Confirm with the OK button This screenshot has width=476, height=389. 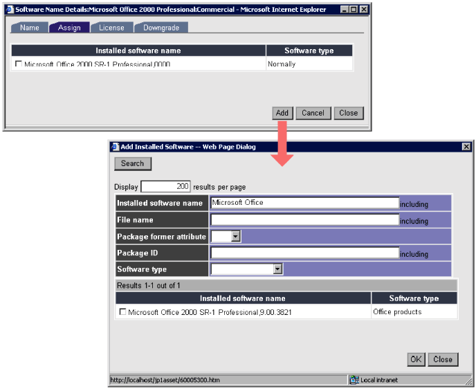(x=416, y=359)
